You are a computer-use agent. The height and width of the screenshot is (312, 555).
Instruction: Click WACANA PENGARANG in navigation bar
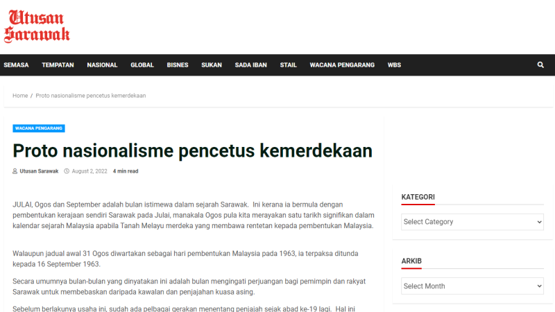342,65
